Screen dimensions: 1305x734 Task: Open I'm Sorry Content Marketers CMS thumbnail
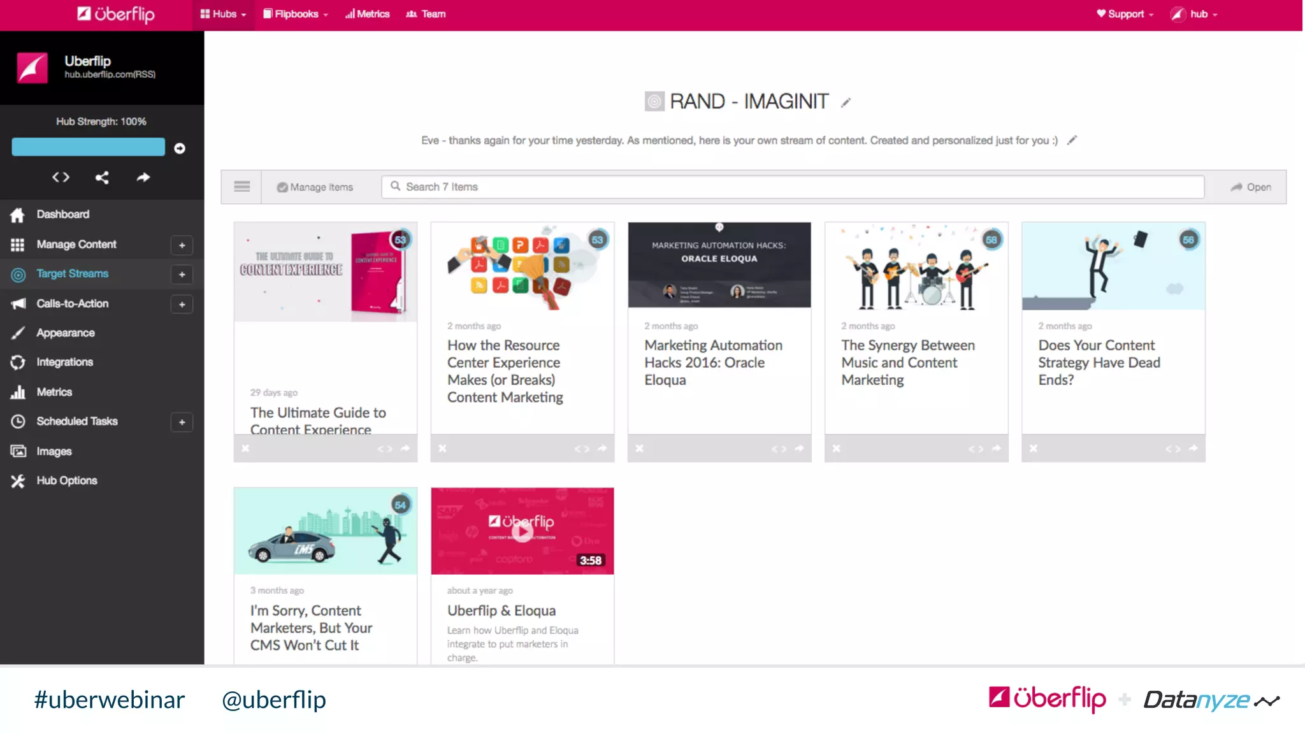(325, 531)
